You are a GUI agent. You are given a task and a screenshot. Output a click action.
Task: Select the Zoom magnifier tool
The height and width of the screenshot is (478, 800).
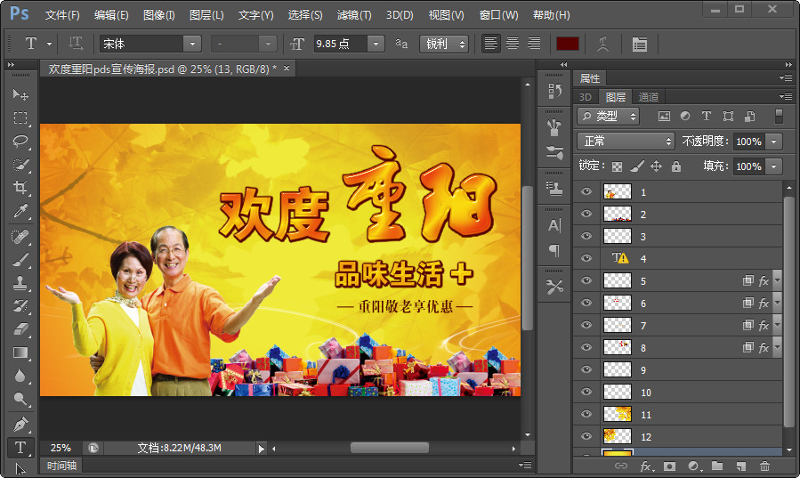point(20,399)
